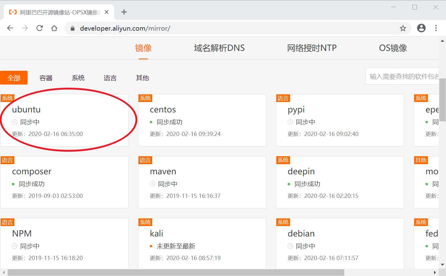Click the 系统 tag on the kali card
This screenshot has width=446, height=276.
pyautogui.click(x=145, y=222)
